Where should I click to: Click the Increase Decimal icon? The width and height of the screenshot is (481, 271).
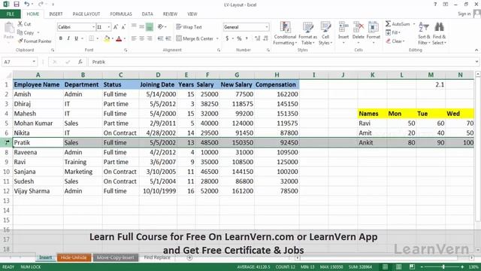[x=257, y=38]
